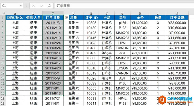194x106 pixels.
Task: Click date cell 2011/4/28
Action: coord(53,68)
